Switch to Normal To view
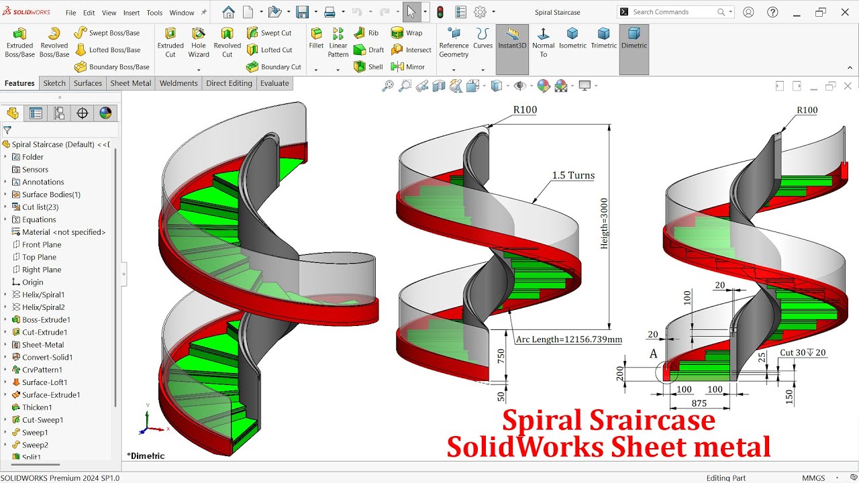The width and height of the screenshot is (859, 483). tap(543, 42)
